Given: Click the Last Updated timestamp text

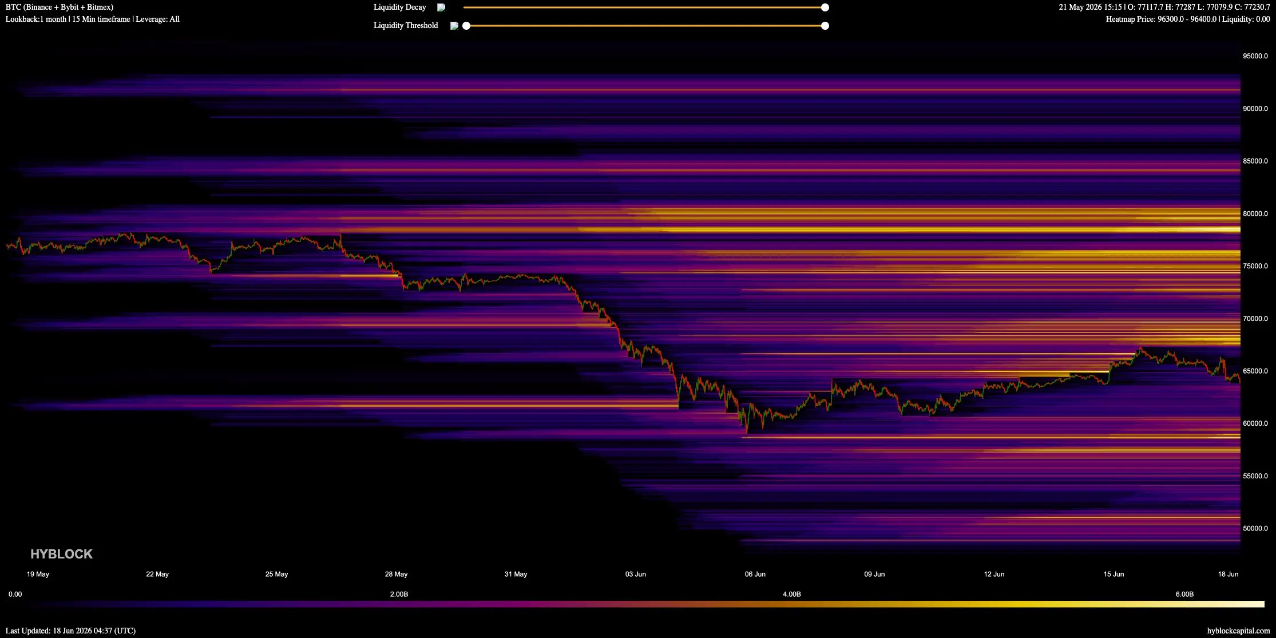Looking at the screenshot, I should pyautogui.click(x=70, y=631).
